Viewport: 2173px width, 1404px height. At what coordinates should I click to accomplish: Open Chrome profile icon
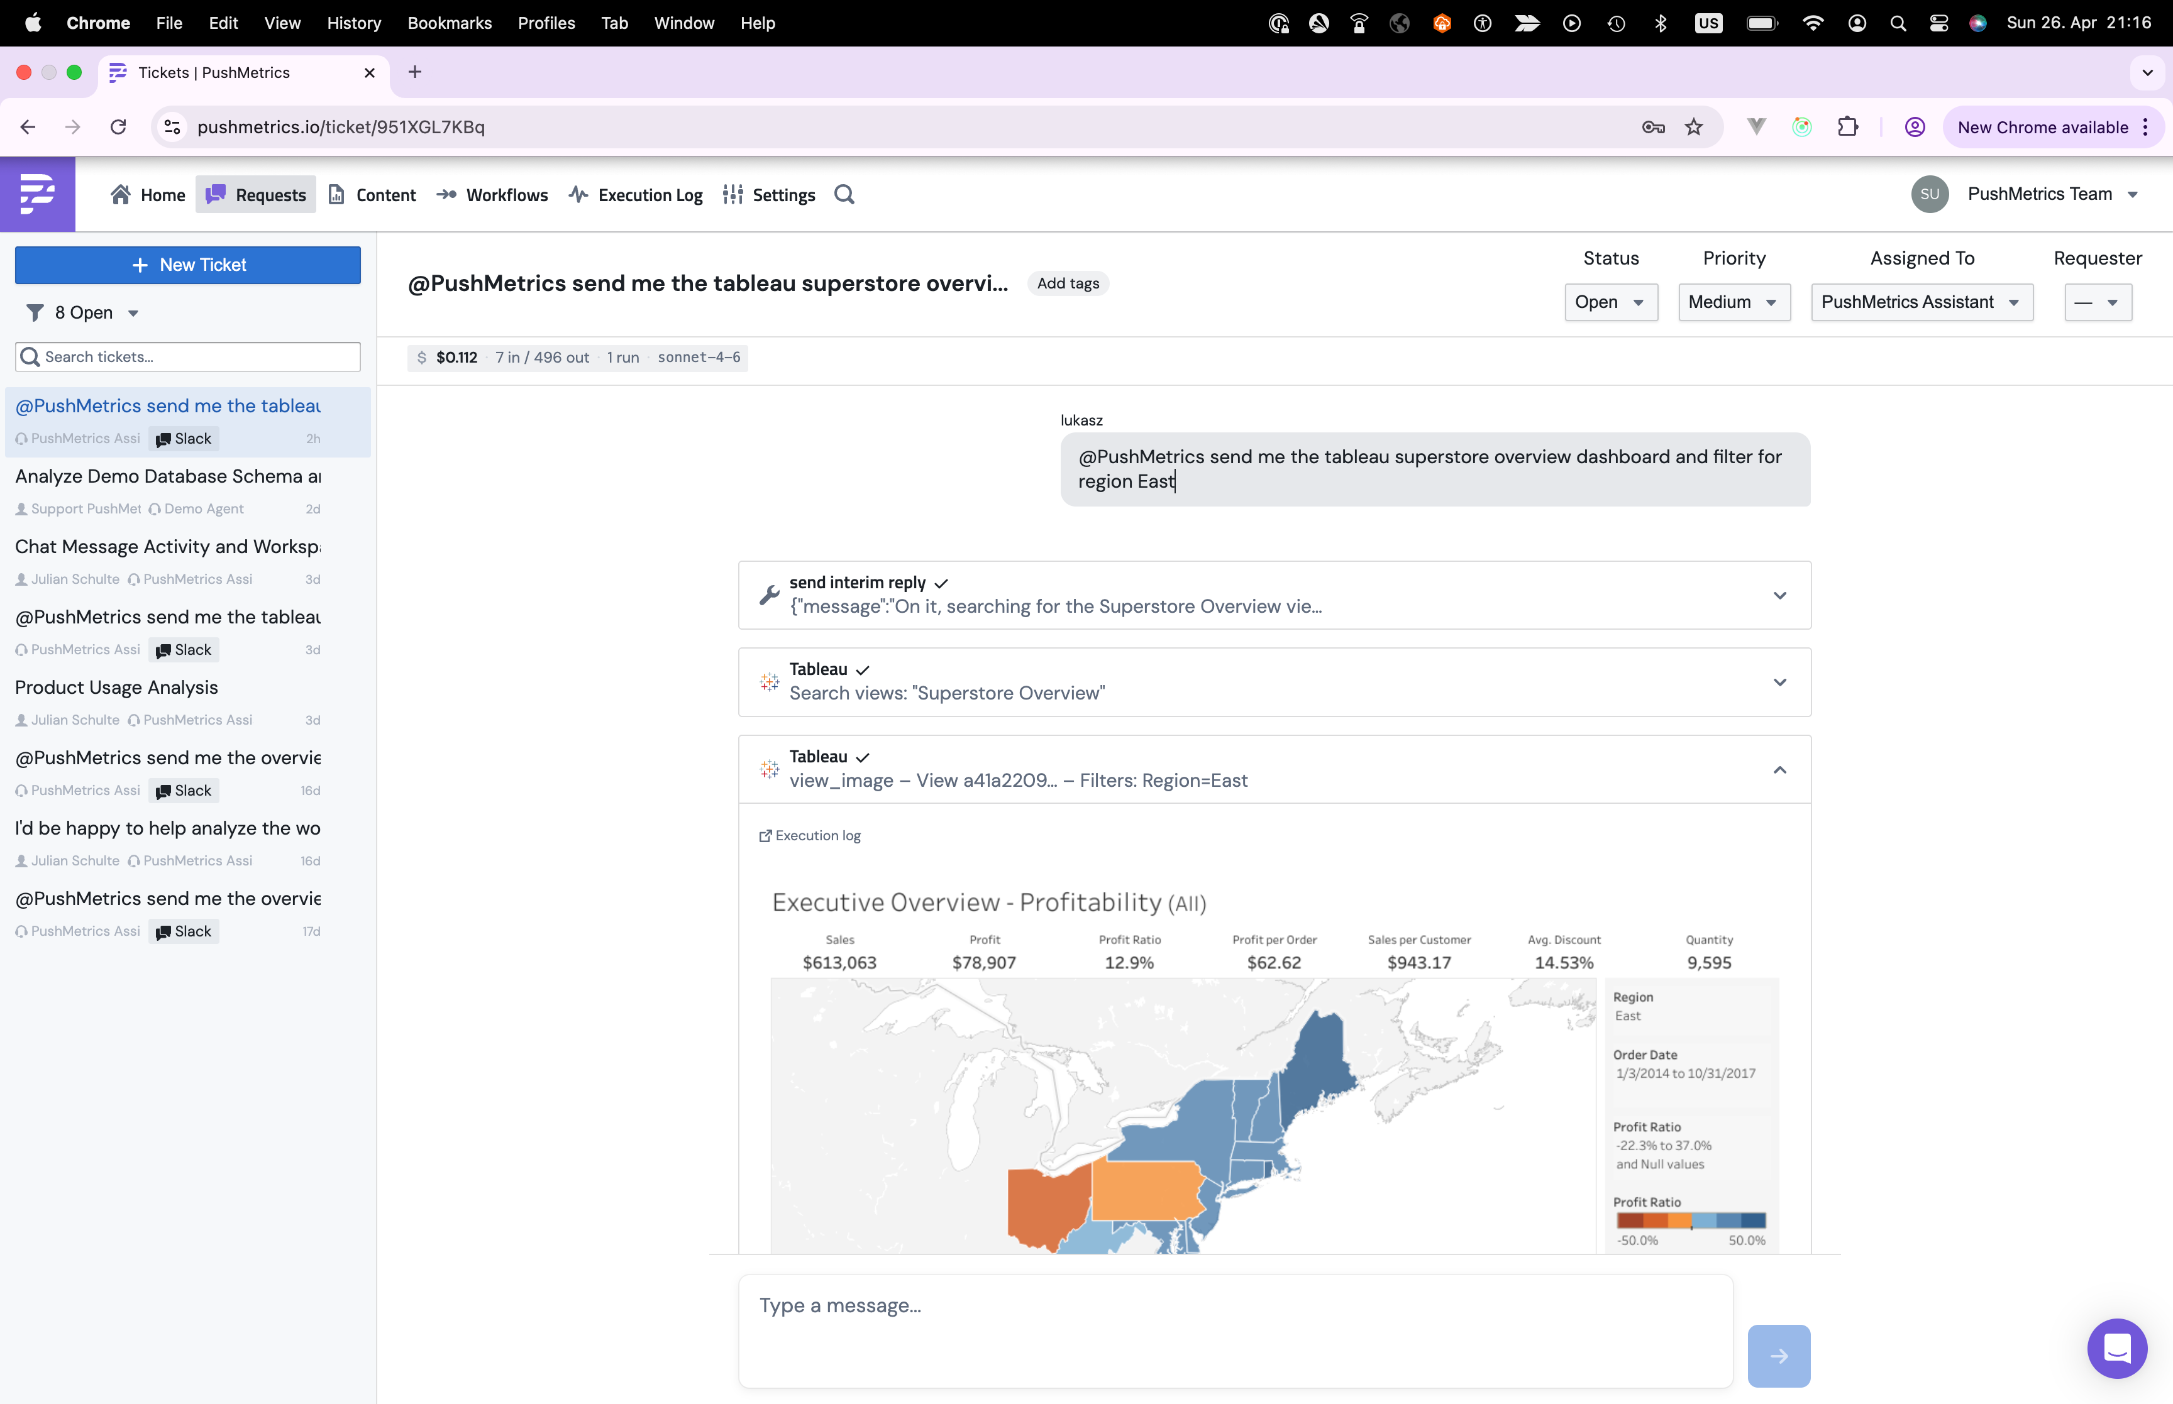(1914, 127)
